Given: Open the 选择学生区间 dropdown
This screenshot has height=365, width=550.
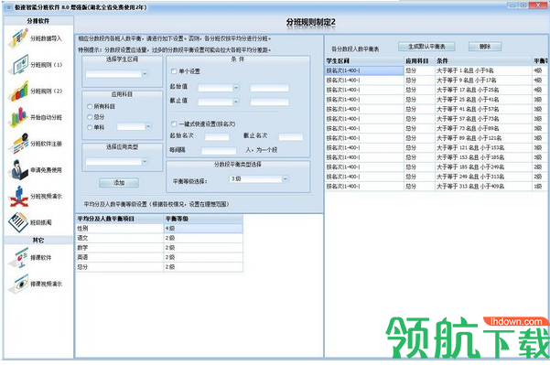Looking at the screenshot, I should pos(145,73).
